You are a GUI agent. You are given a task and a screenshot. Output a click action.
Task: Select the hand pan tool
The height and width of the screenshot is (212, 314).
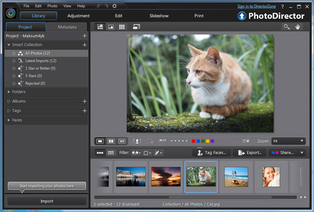click(298, 27)
